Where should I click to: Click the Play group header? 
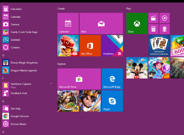(128, 9)
